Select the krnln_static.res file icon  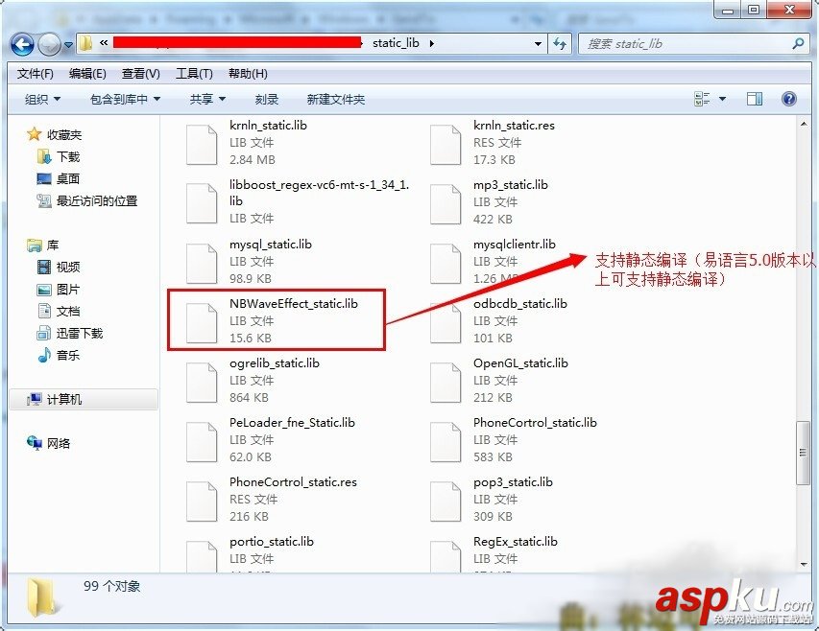(x=446, y=145)
